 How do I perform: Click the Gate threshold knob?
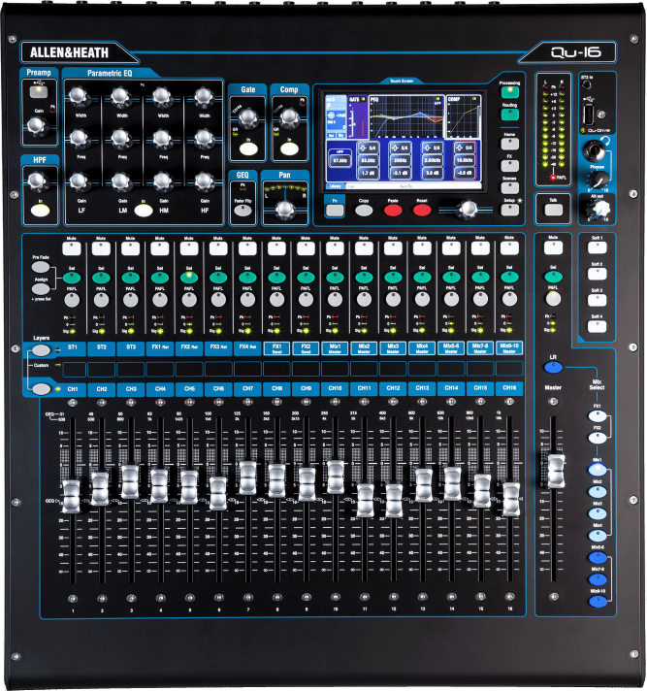(248, 117)
